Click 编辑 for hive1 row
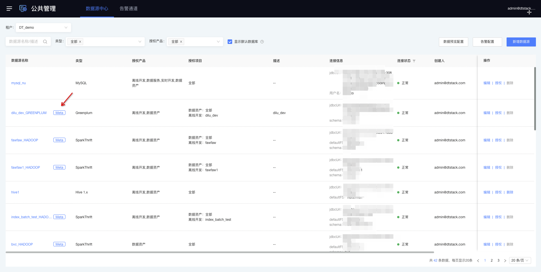 point(487,192)
